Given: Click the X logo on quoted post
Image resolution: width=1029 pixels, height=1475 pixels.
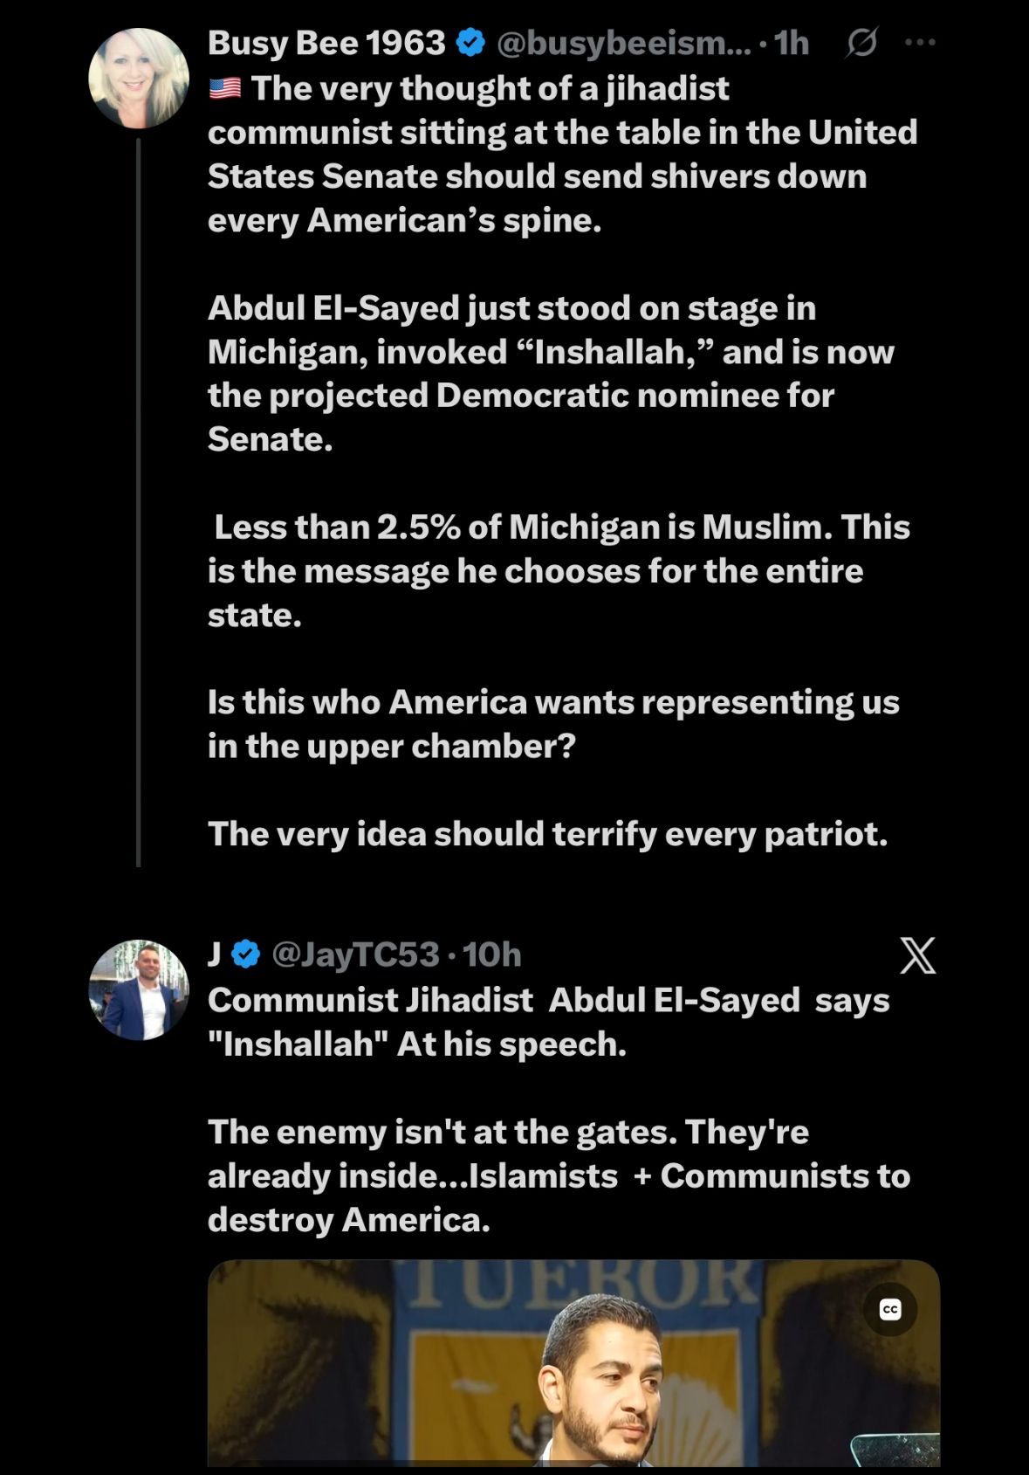Looking at the screenshot, I should 917,955.
